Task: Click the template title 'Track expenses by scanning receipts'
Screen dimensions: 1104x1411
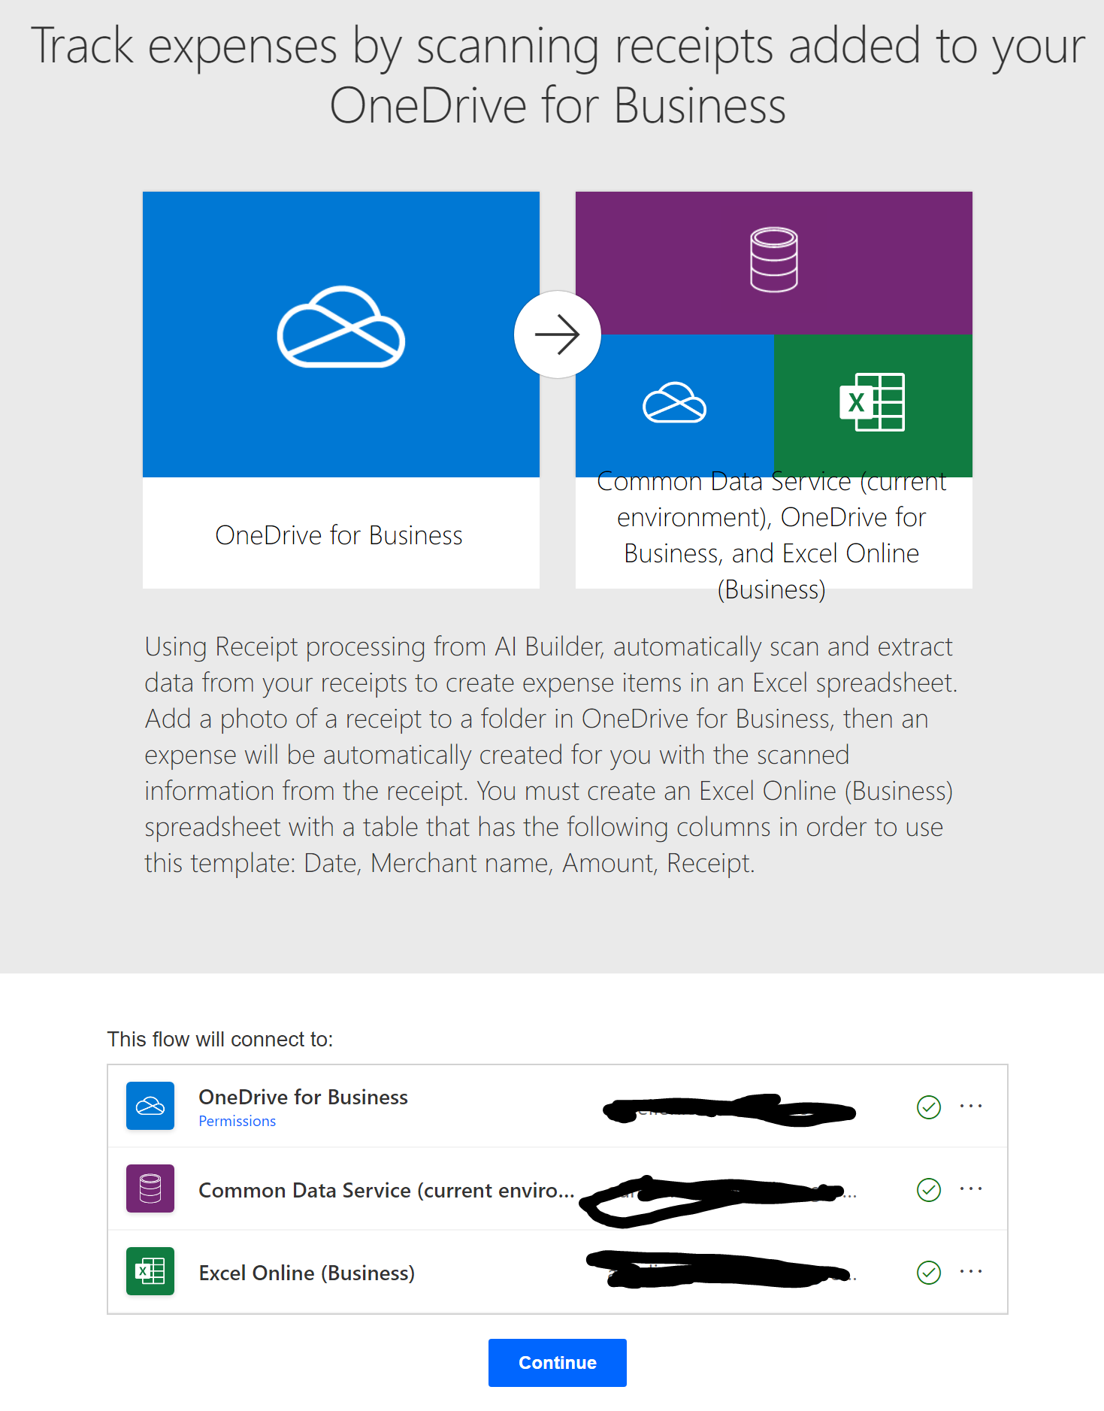Action: (x=558, y=75)
